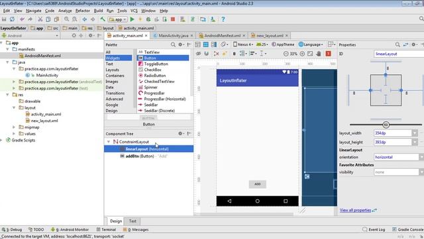Screen dimensions: 424x239
Task: Show the Design surface view icon
Action: click(197, 44)
